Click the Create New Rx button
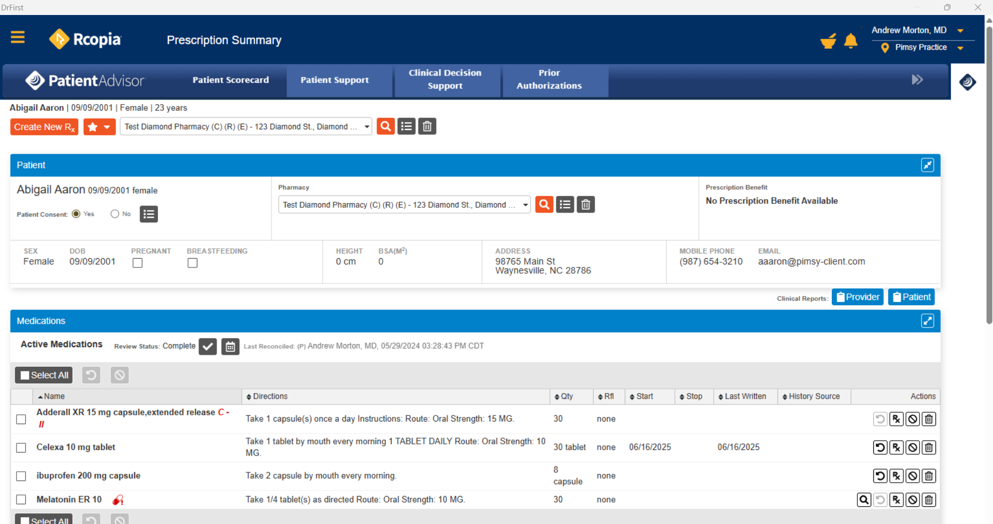This screenshot has width=993, height=524. click(x=44, y=127)
